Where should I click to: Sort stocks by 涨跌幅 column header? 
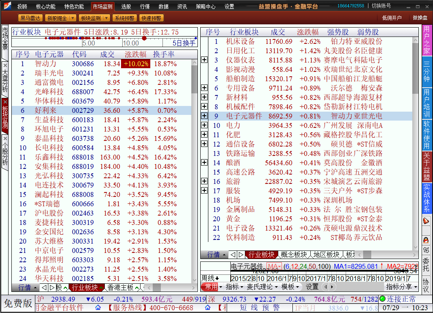click(135, 54)
